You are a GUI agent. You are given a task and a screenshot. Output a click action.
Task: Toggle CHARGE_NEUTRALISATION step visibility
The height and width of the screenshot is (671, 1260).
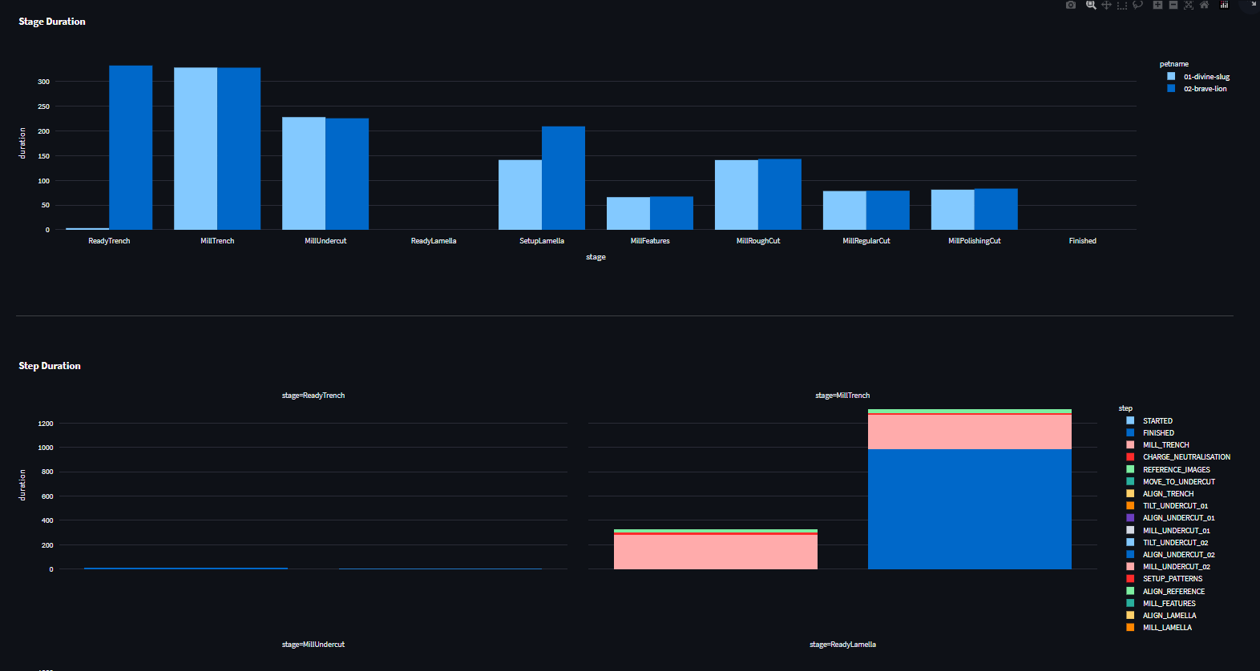tap(1185, 457)
